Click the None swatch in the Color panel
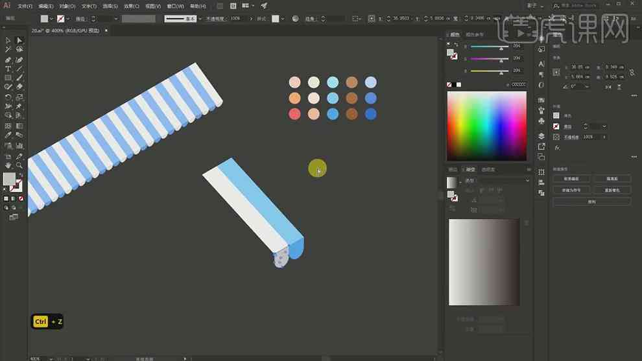The height and width of the screenshot is (361, 642). click(x=449, y=85)
